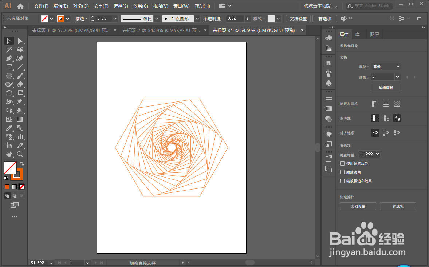Select the Magic Wand tool

coord(9,50)
